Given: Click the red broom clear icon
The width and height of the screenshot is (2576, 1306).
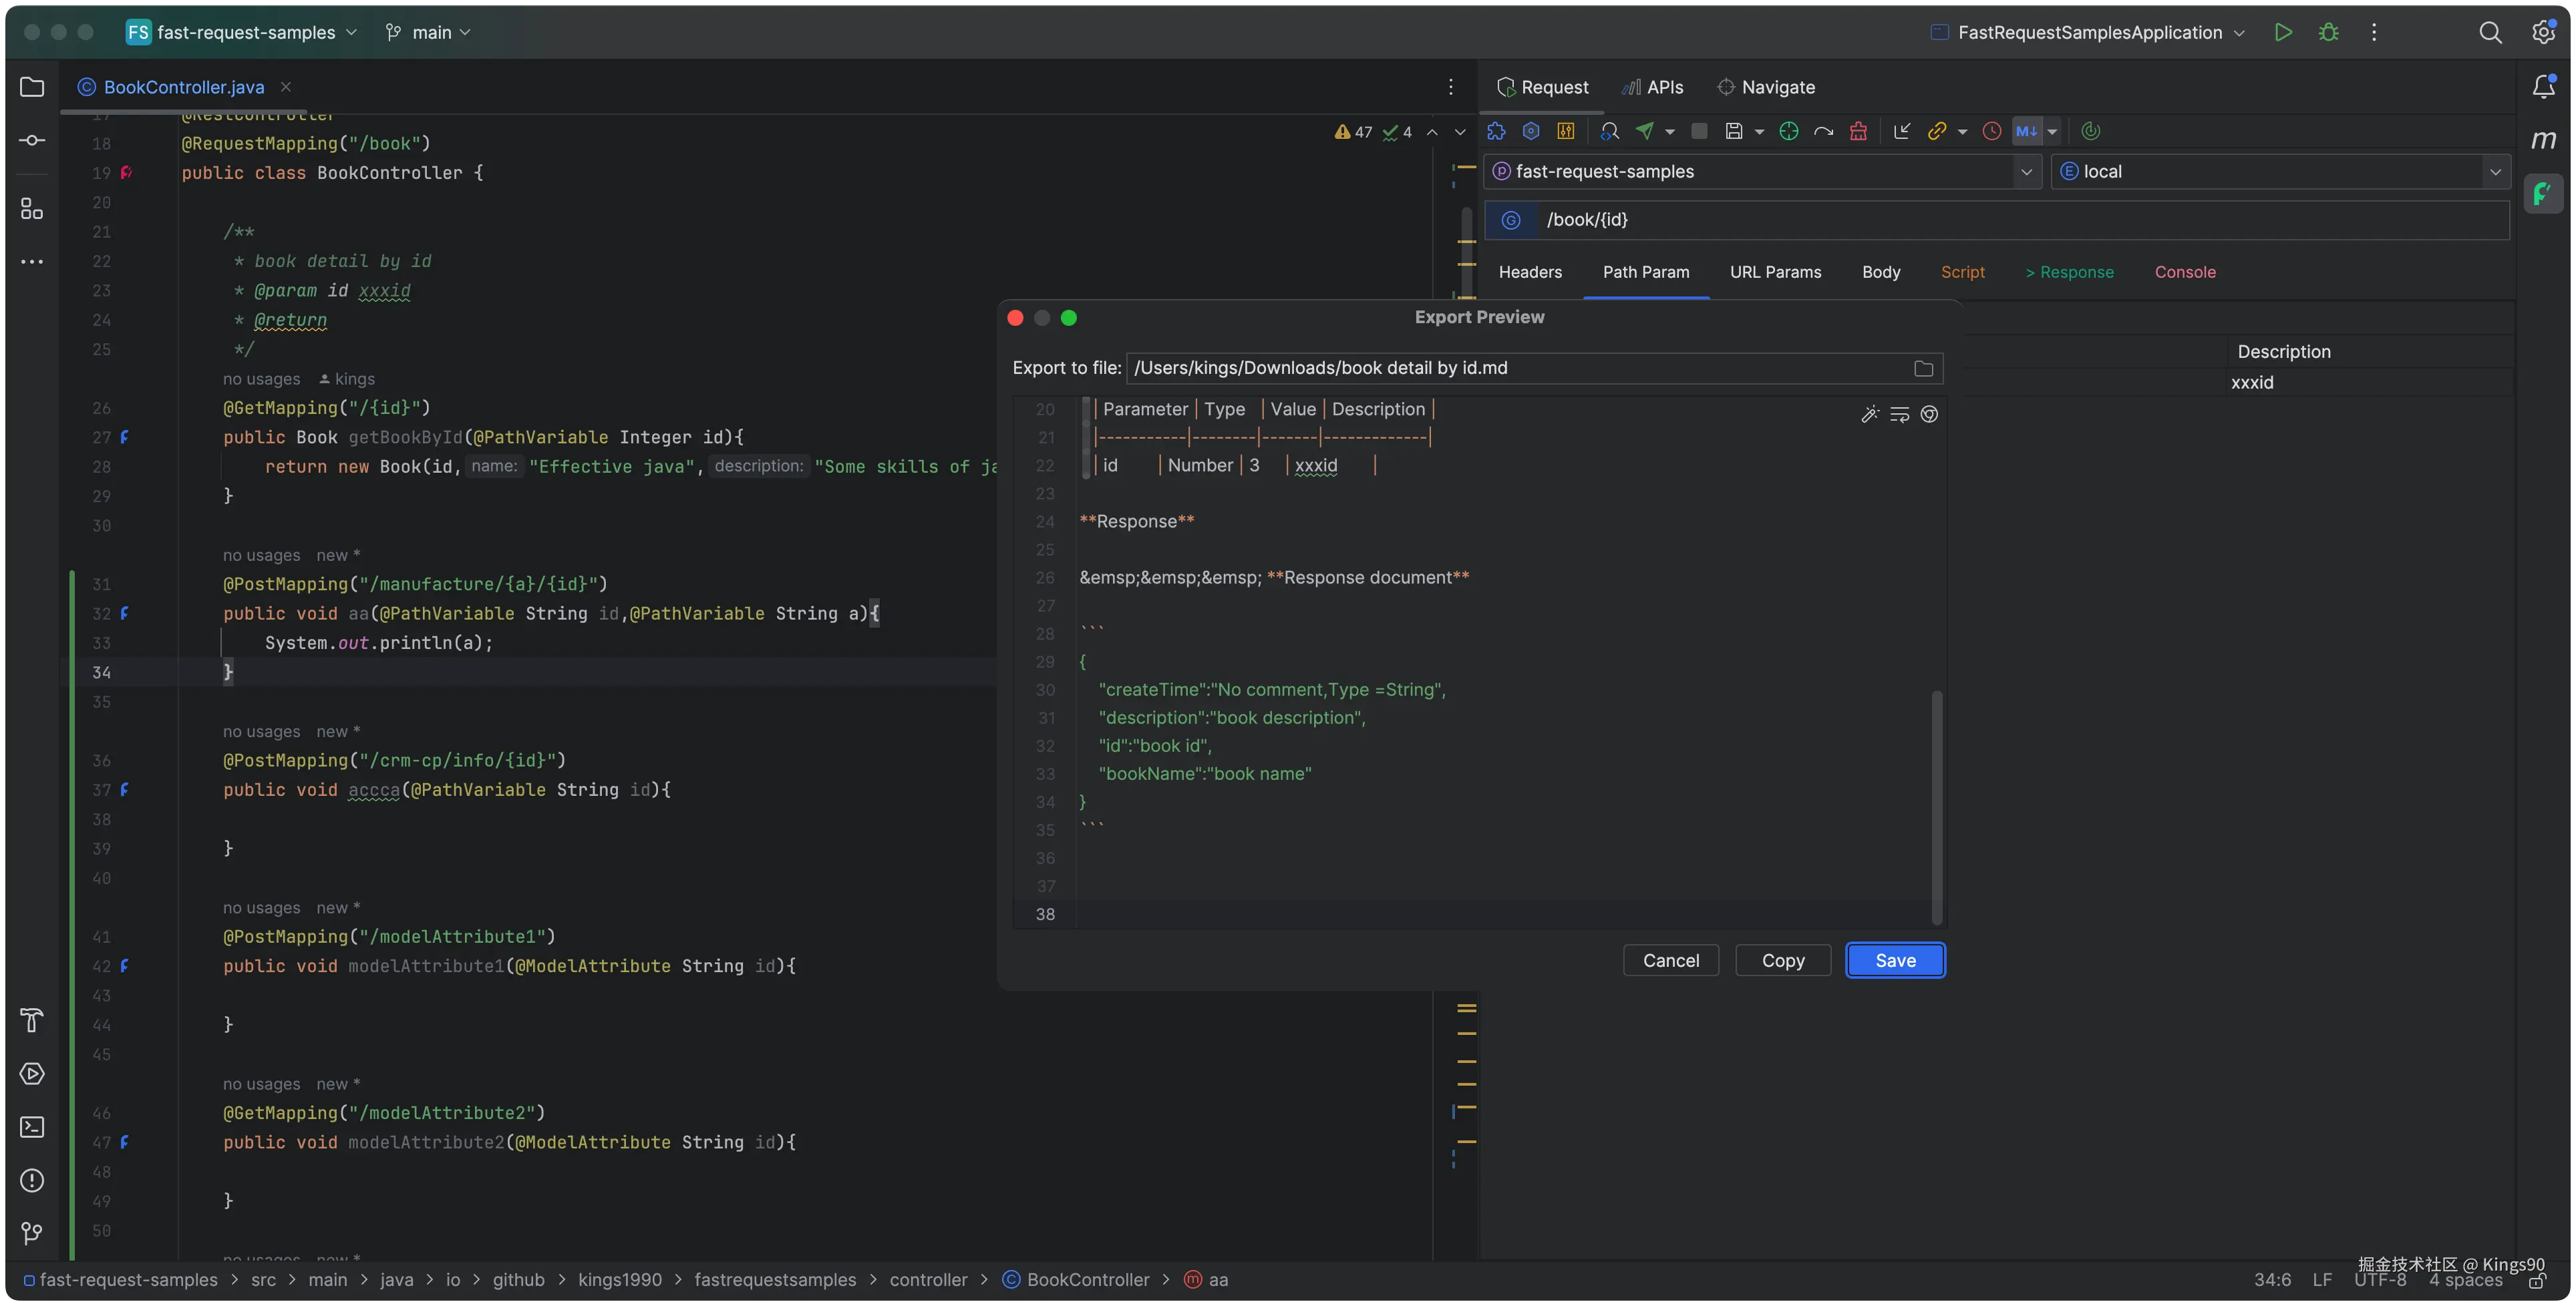Looking at the screenshot, I should click(x=1858, y=131).
